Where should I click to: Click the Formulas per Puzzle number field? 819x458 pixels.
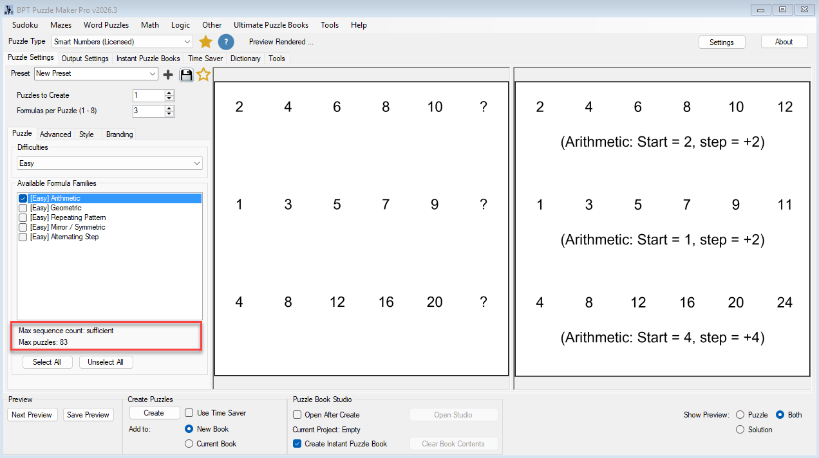149,111
